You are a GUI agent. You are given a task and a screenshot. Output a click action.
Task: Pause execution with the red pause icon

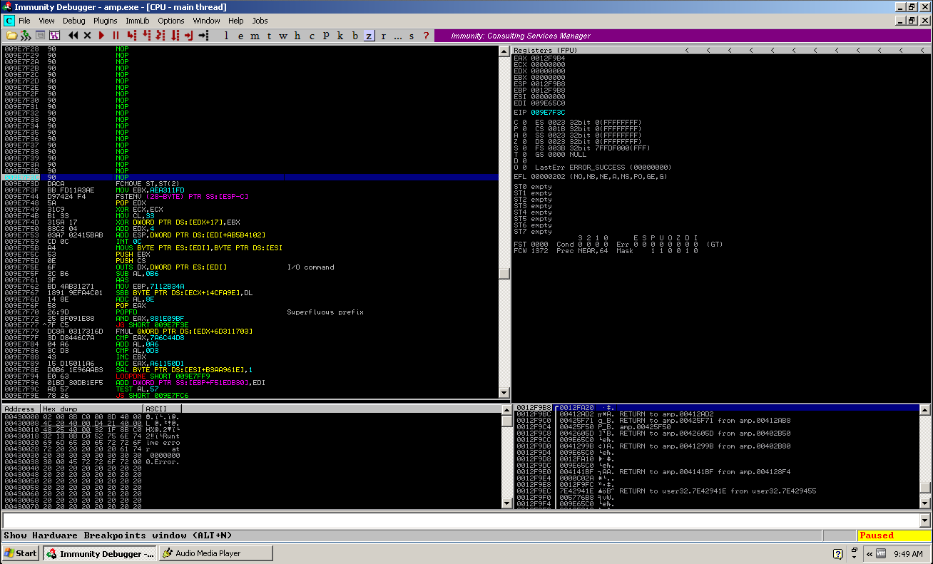click(116, 36)
